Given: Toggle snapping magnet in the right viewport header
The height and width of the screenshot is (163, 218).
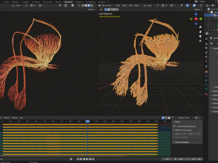Looking at the screenshot, I should click(163, 5).
